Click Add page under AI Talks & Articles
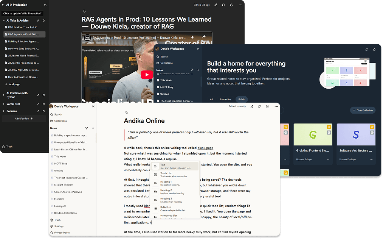383x239 pixels. point(13,84)
